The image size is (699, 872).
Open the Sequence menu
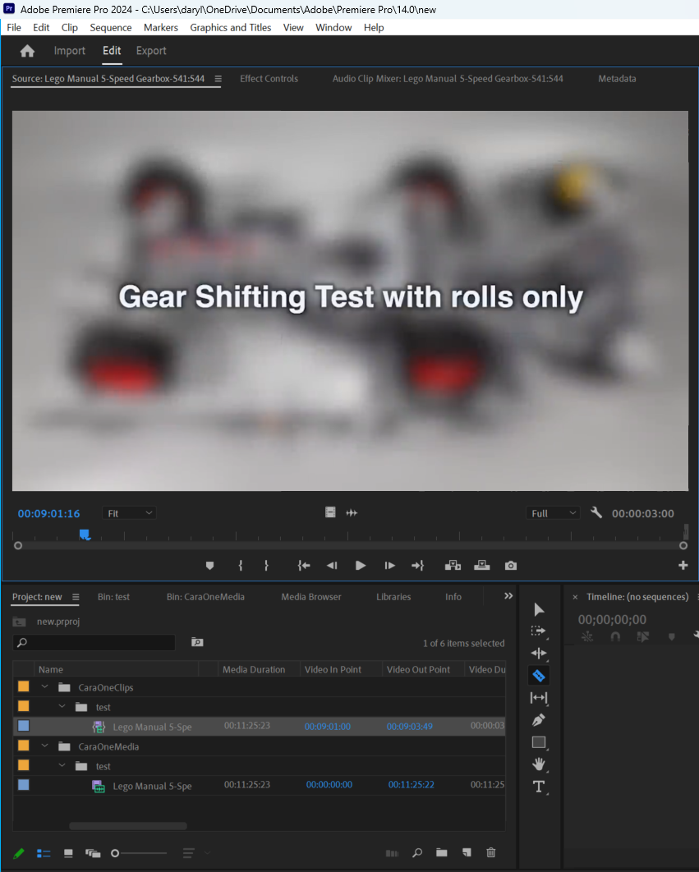[111, 27]
